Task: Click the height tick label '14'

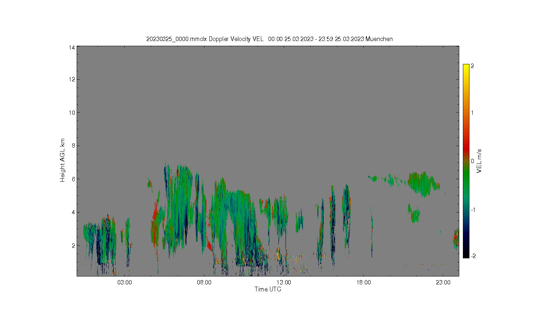Action: coord(72,48)
